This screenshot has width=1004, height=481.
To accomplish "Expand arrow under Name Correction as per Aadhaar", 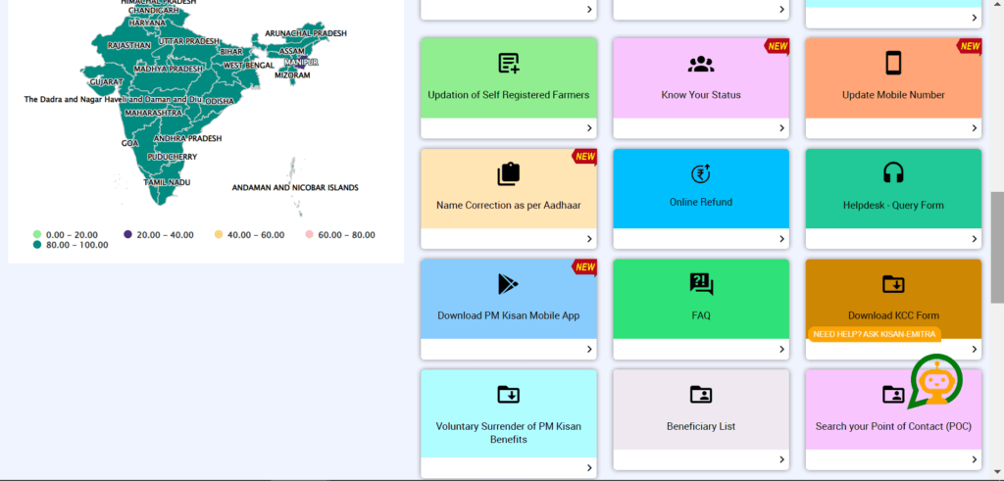I will click(589, 239).
